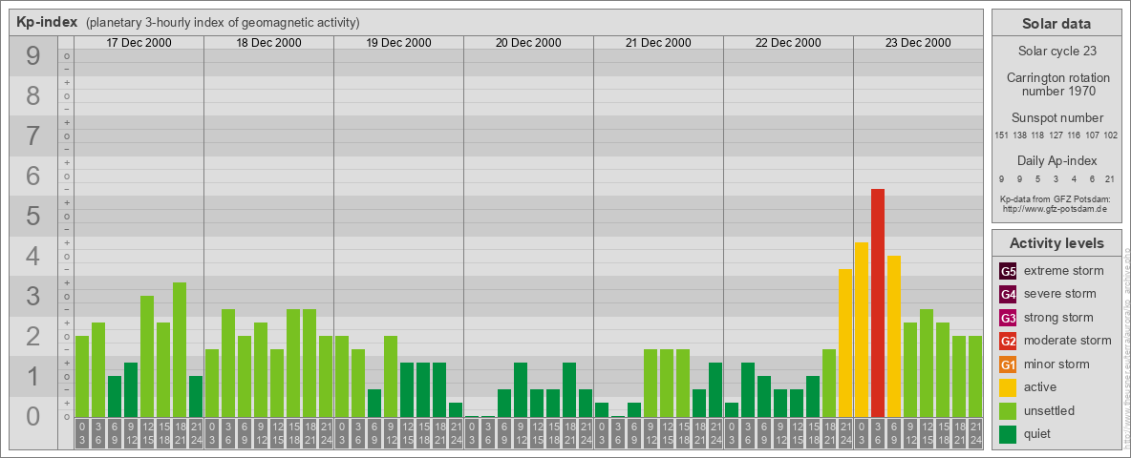Click the 'Solar cycle 23' text
This screenshot has width=1131, height=458.
[1056, 52]
